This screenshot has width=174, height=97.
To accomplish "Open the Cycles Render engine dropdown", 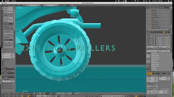I will [65, 5].
